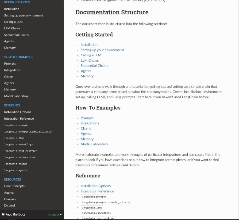
Task: Follow the 'Integrations' link in page content
Action: (90, 123)
